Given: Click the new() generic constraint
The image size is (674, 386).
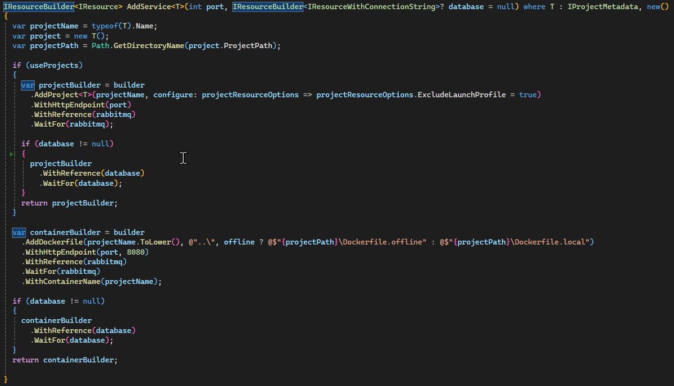Looking at the screenshot, I should [657, 7].
